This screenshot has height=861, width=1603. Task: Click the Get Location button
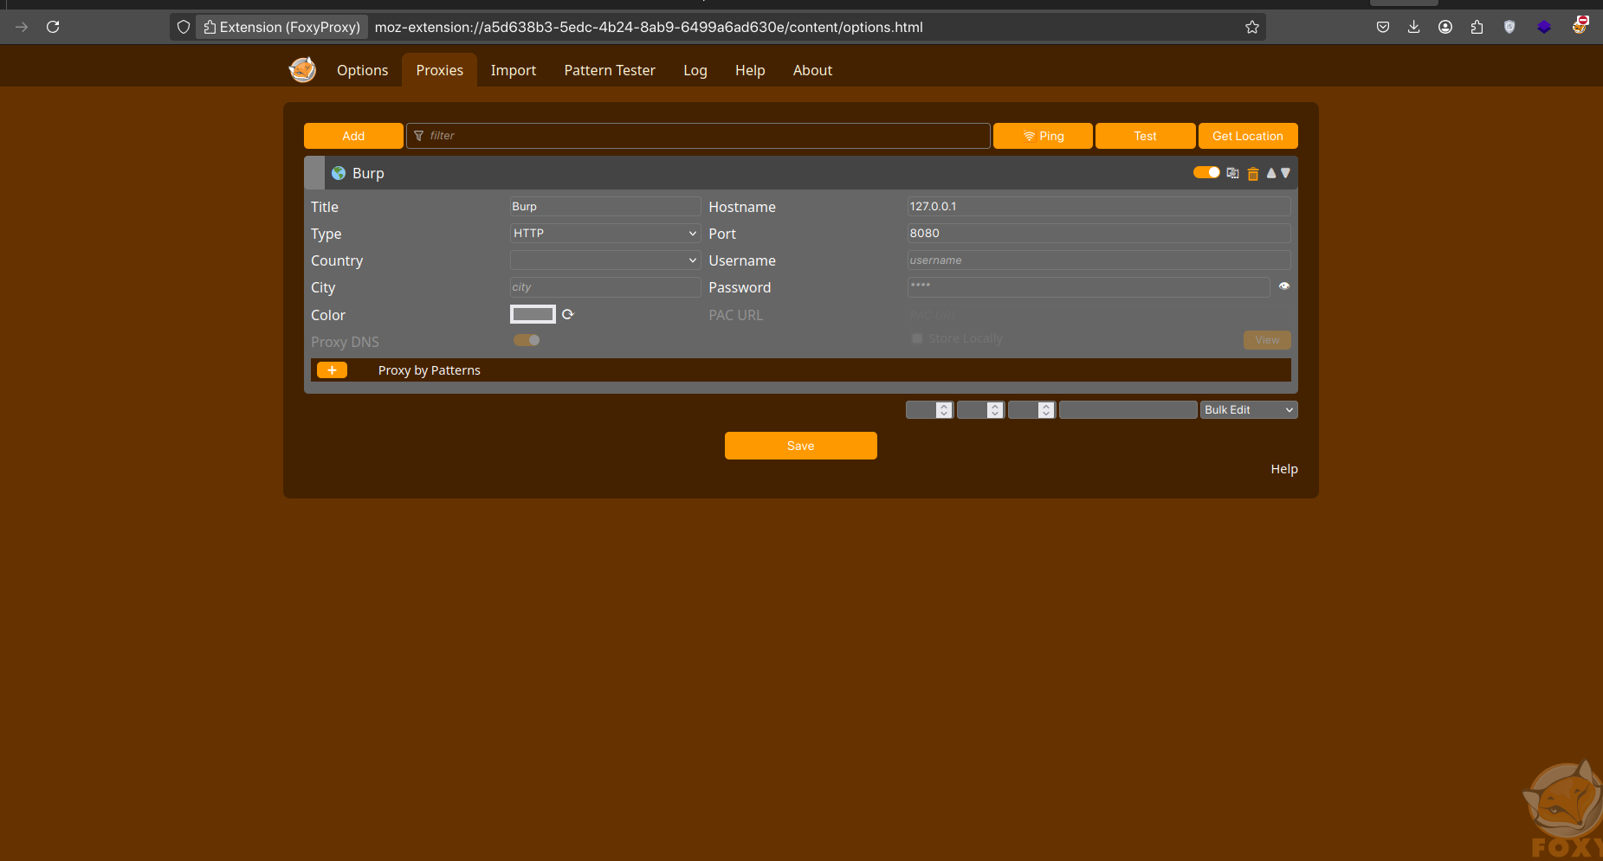coord(1247,136)
